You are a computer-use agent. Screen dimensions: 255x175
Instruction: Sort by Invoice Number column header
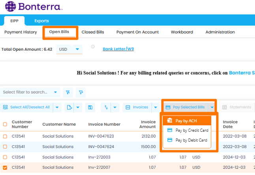(x=104, y=124)
